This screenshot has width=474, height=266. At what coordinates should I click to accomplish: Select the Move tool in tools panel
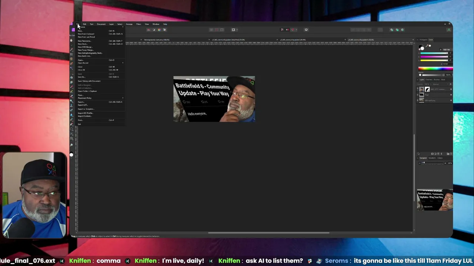pyautogui.click(x=71, y=45)
